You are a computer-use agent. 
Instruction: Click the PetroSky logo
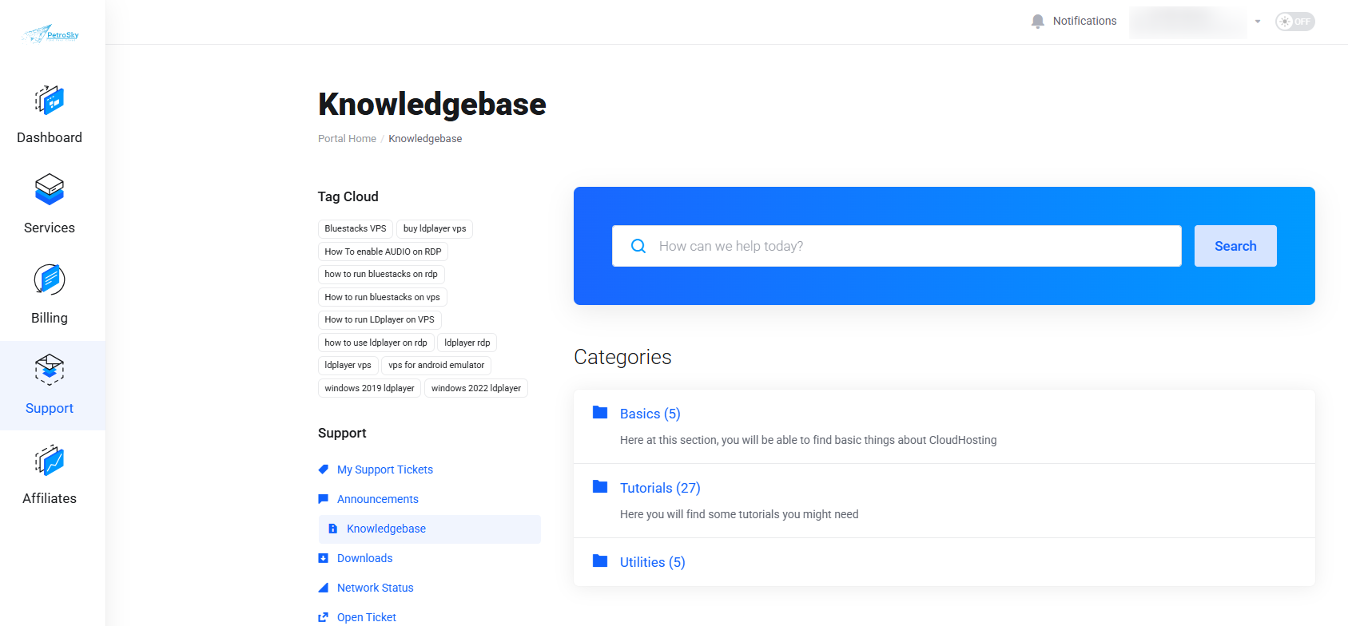[x=51, y=34]
